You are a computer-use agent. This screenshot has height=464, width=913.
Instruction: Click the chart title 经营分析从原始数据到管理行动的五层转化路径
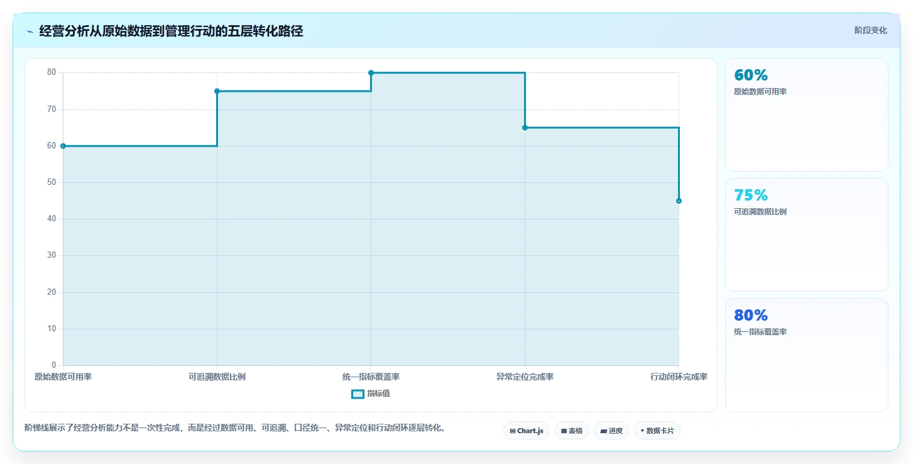click(x=171, y=31)
